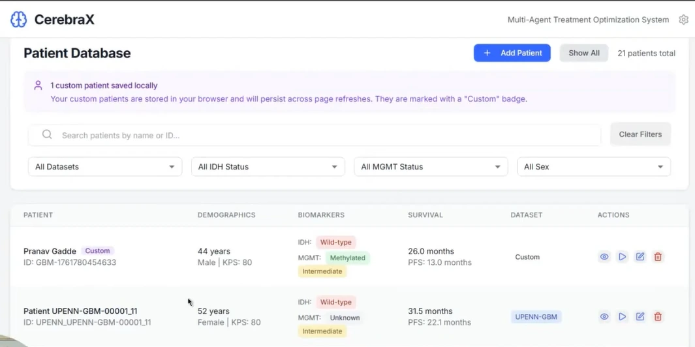Click the PFS: 13.0 months text
Image resolution: width=695 pixels, height=347 pixels.
point(440,262)
